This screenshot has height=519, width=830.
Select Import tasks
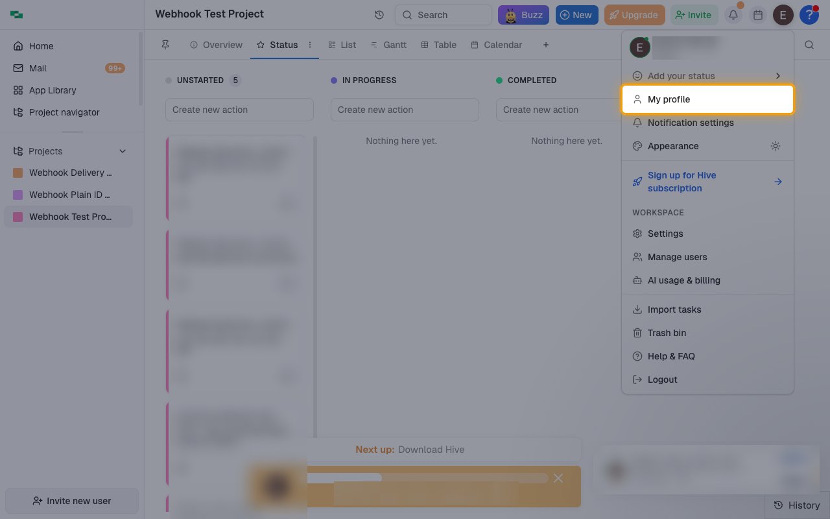click(x=707, y=309)
